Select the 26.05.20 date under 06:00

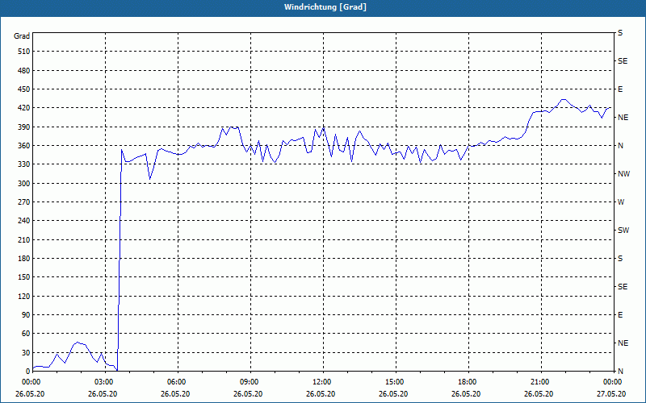[x=175, y=394]
